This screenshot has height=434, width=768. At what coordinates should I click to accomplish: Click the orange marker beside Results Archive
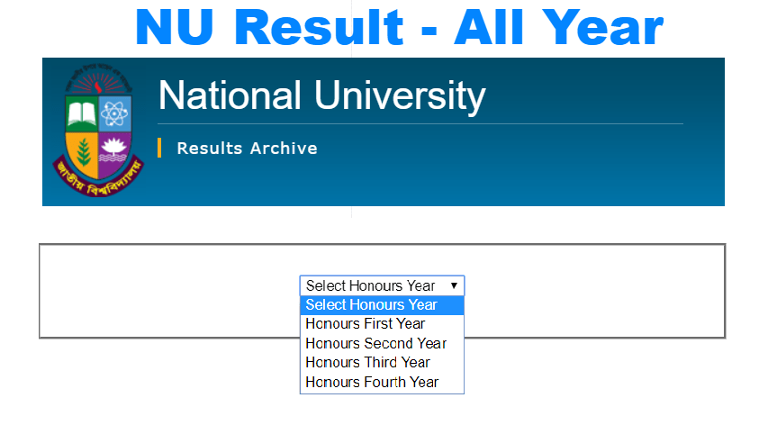[x=159, y=148]
